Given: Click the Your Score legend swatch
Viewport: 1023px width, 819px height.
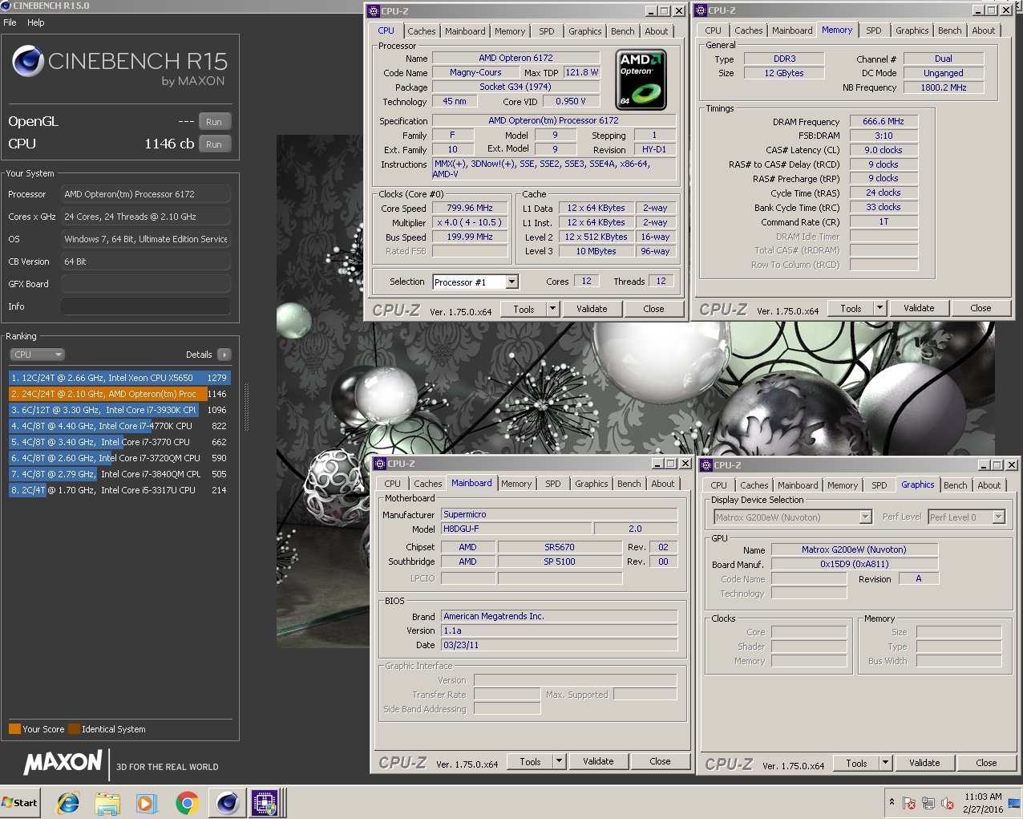Looking at the screenshot, I should click(14, 729).
